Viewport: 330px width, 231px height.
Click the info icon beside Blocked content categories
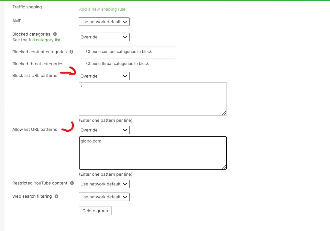pos(71,51)
